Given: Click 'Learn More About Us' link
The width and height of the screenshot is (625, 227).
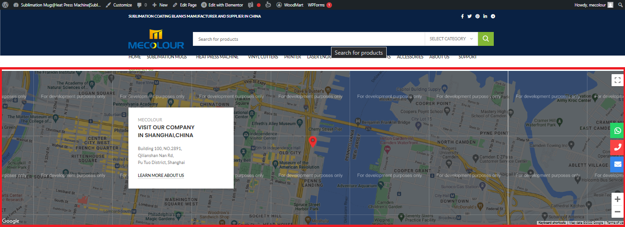Looking at the screenshot, I should coord(161,176).
